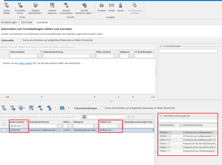Click the Suche starten hyperlink in empty grid
The height and width of the screenshot is (165, 222).
click(x=25, y=63)
